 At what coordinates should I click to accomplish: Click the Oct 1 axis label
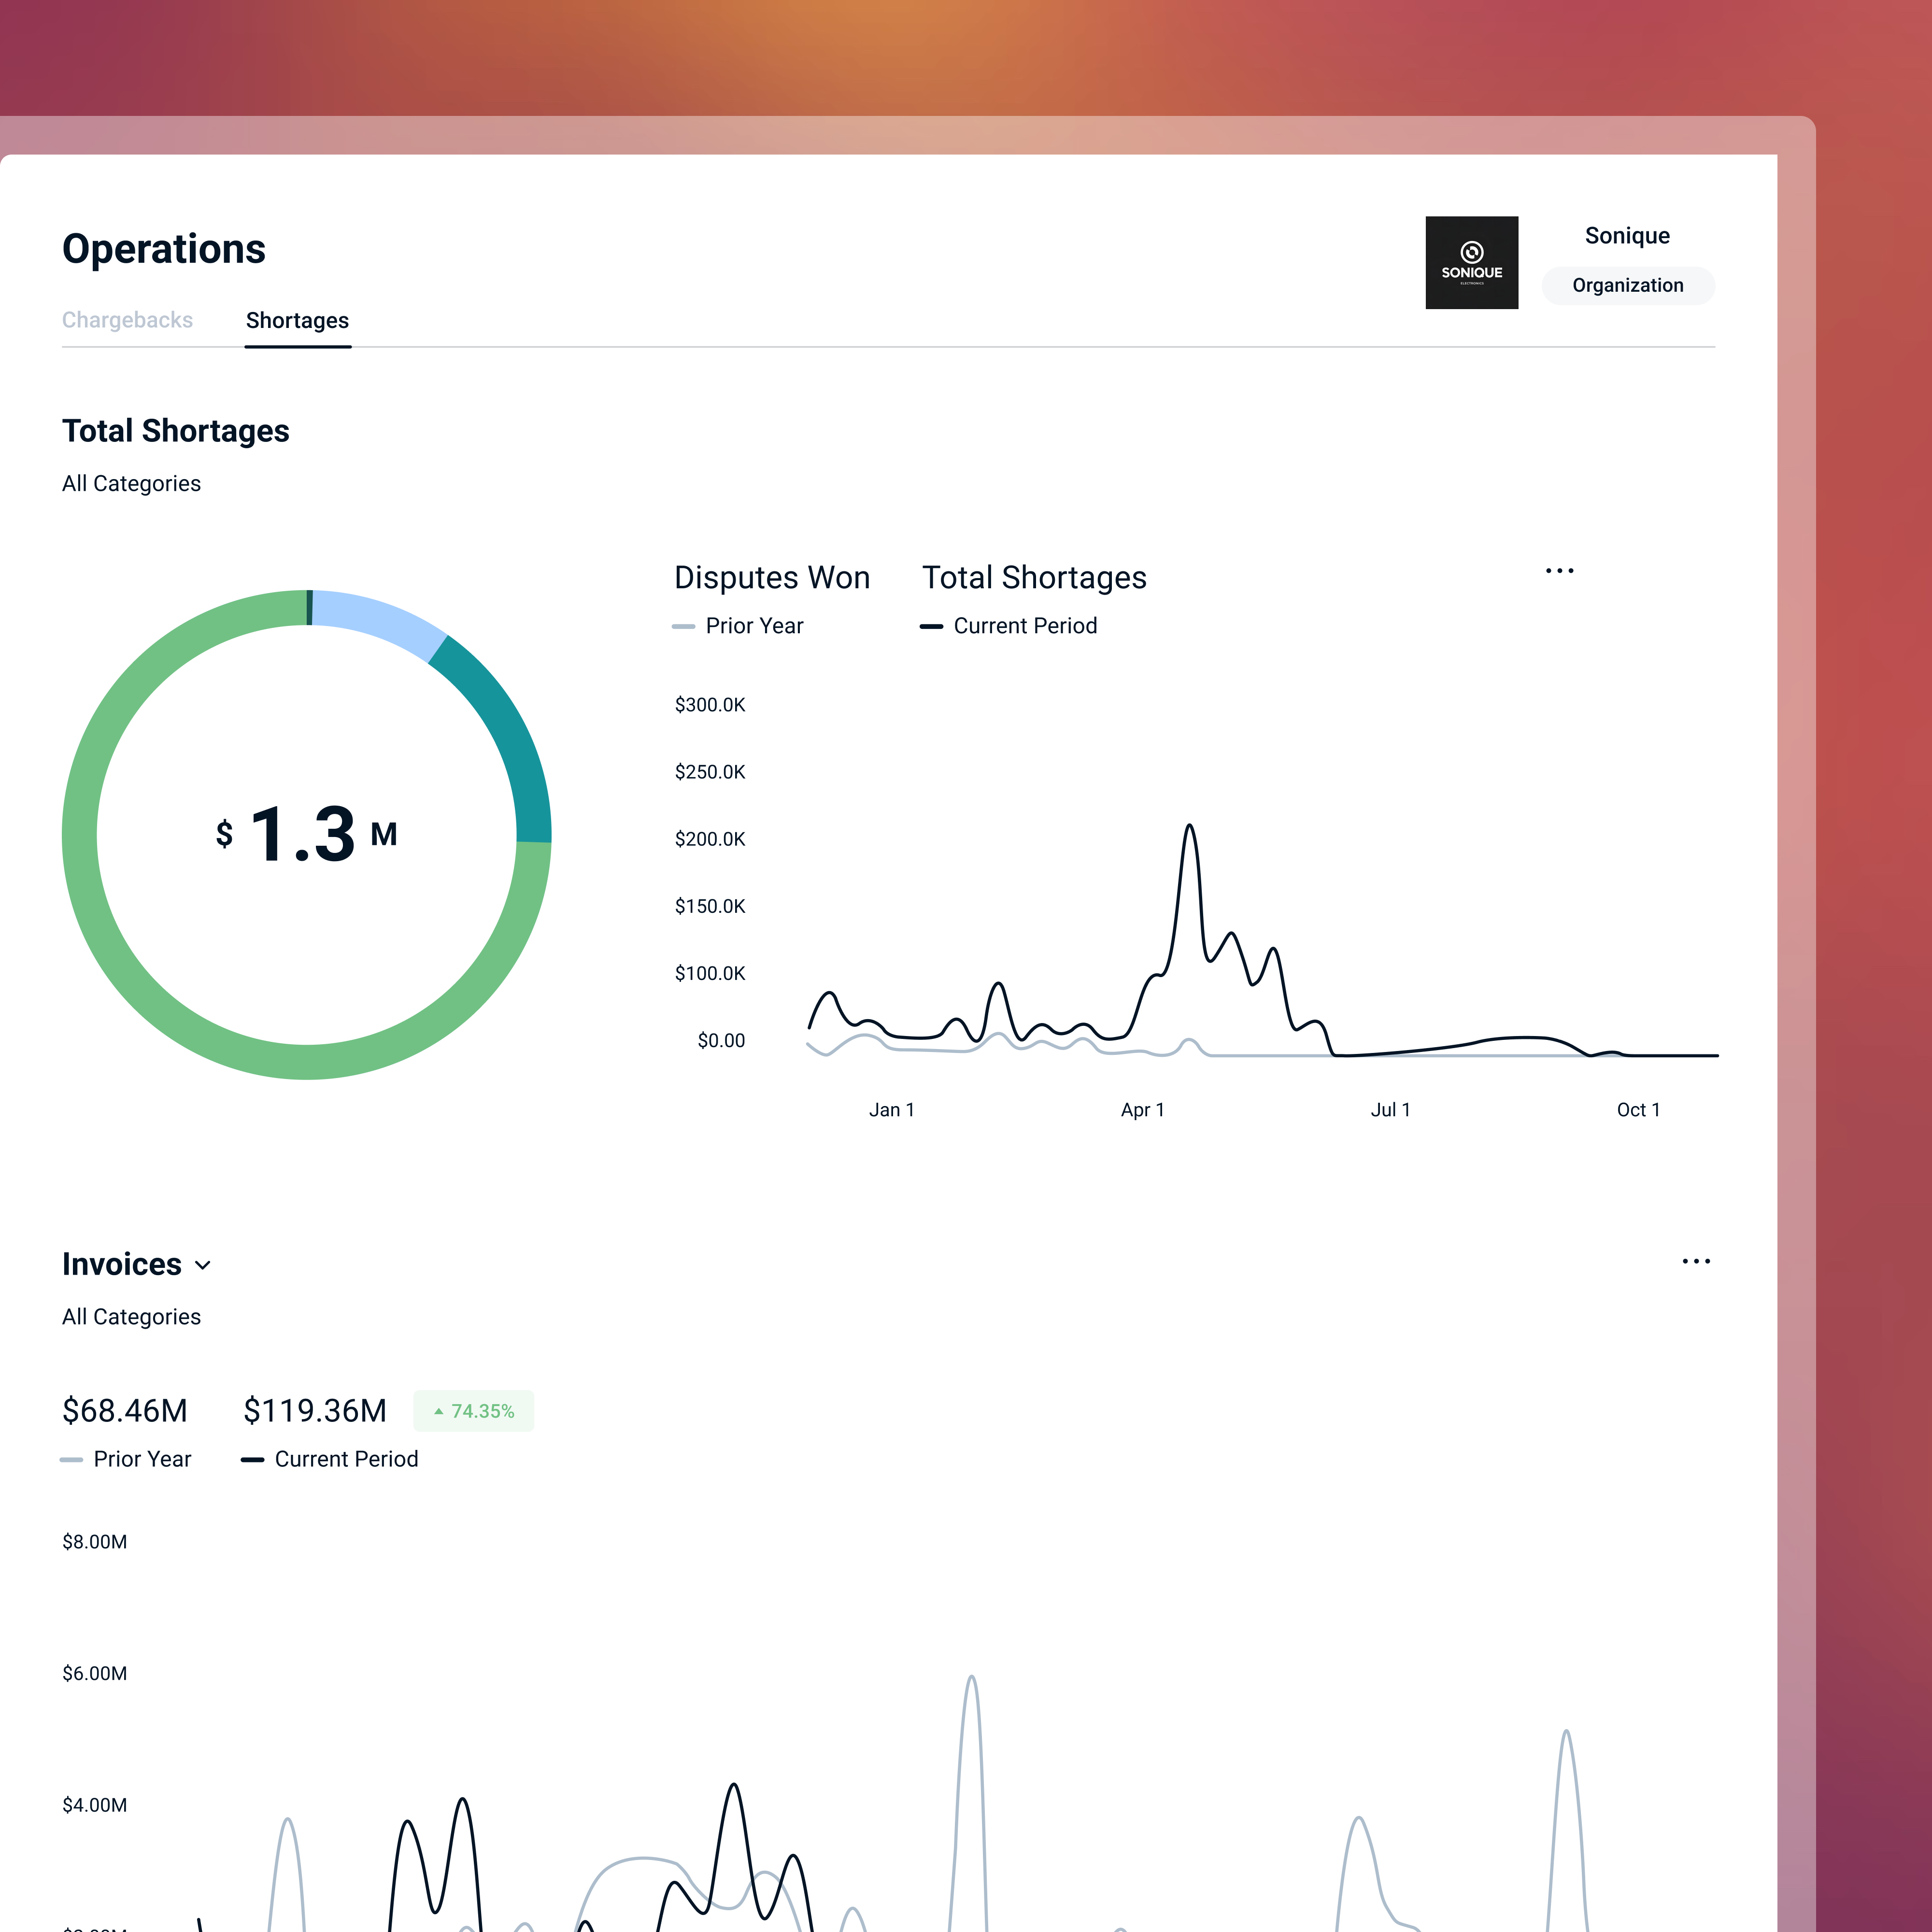click(1638, 1110)
